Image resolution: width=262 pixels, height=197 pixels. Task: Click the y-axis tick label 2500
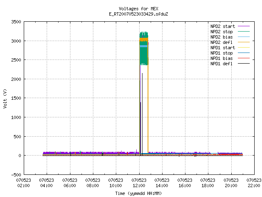16,60
